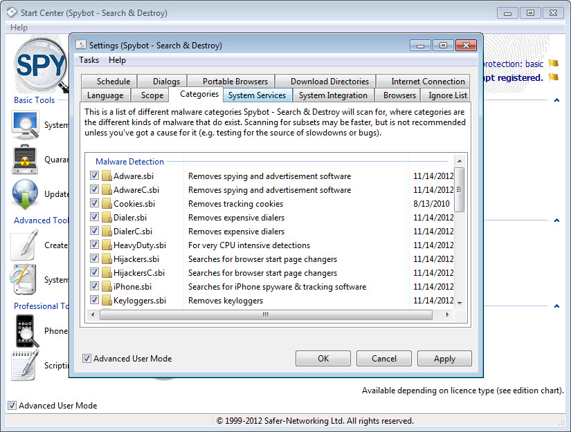Uncheck the AdwareC.sbi category checkbox
Viewport: 571px width, 432px height.
point(94,189)
